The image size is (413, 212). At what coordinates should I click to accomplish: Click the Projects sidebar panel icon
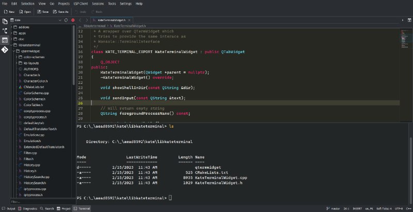click(x=5, y=40)
